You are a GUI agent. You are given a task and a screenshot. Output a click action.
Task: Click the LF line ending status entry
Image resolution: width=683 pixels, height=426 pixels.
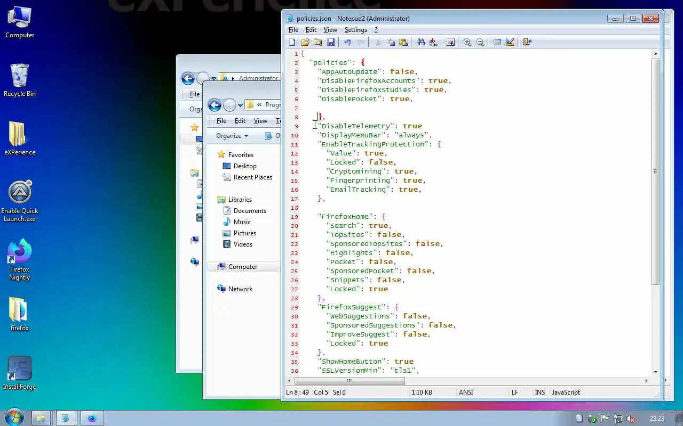click(515, 392)
